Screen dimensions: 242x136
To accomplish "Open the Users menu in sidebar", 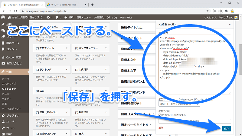I will 11,121.
